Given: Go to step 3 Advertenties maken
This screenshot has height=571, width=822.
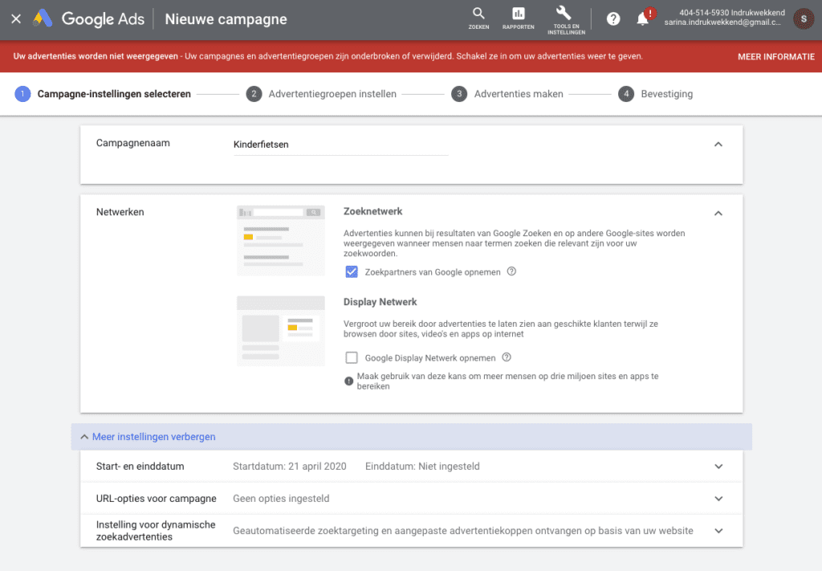Looking at the screenshot, I should click(507, 94).
